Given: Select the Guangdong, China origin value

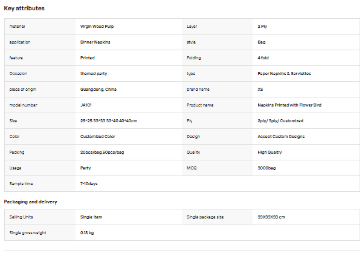Looking at the screenshot, I should [x=99, y=89].
